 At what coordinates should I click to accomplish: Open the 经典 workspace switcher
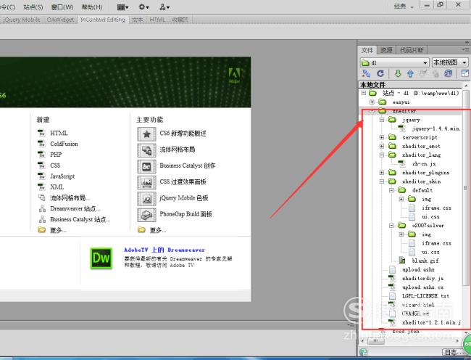click(x=404, y=7)
